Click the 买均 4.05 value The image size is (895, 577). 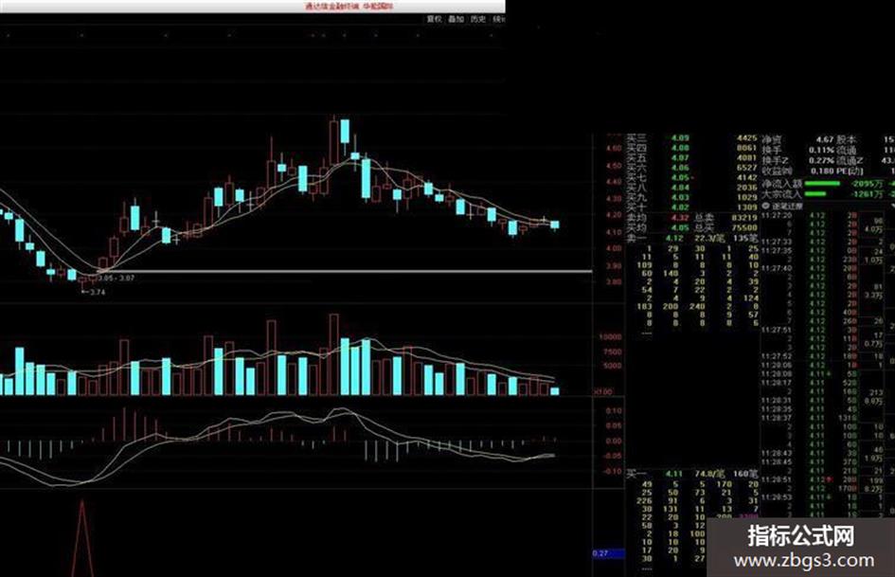coord(679,227)
